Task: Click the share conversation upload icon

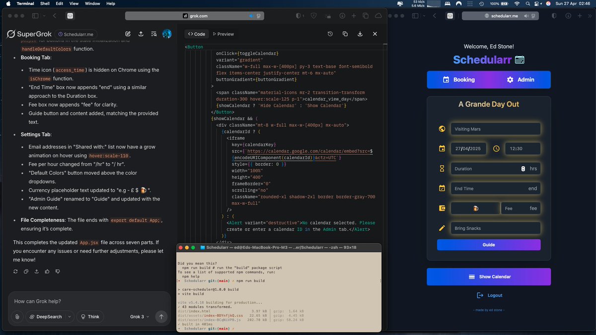Action: point(141,34)
